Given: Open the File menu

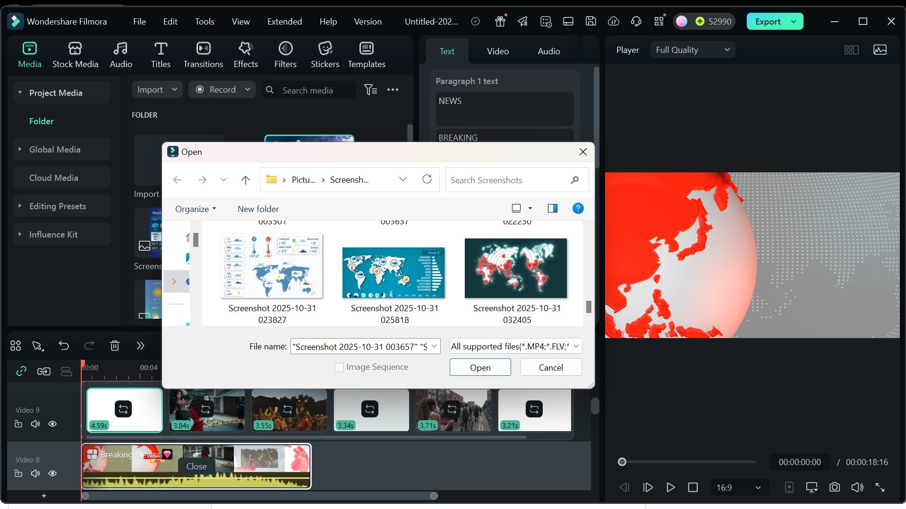Looking at the screenshot, I should click(139, 21).
